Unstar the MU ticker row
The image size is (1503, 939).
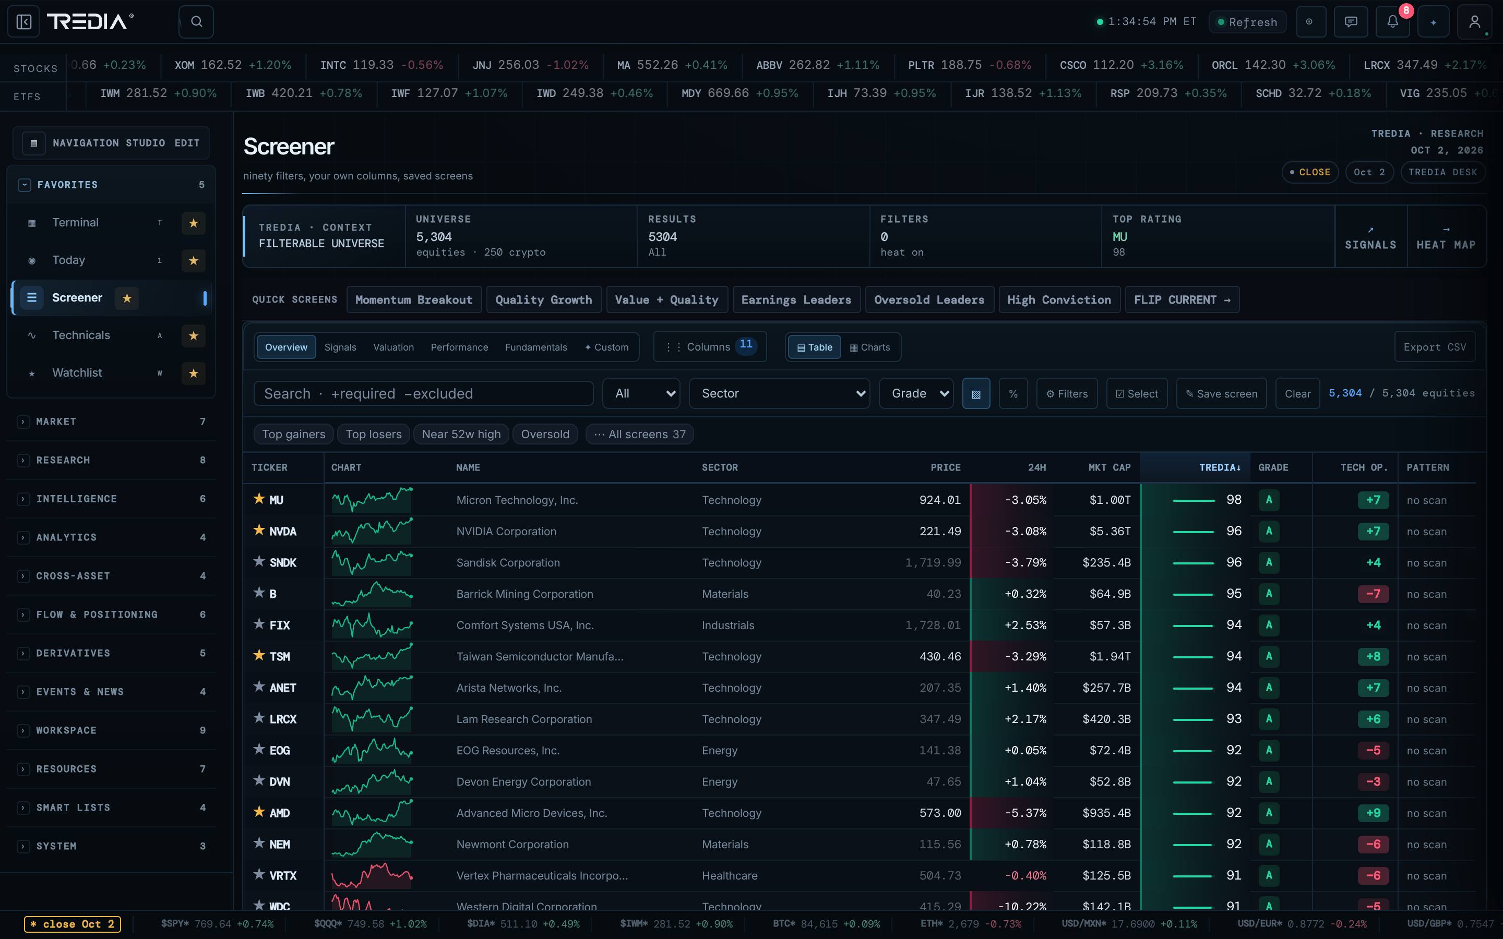pyautogui.click(x=259, y=499)
